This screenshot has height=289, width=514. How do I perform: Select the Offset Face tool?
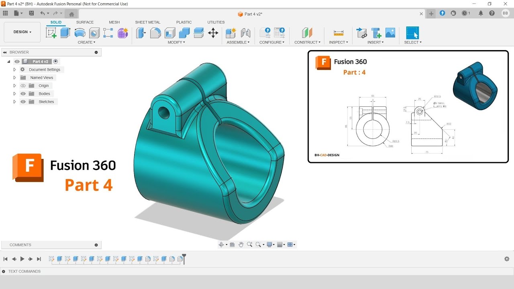click(199, 33)
